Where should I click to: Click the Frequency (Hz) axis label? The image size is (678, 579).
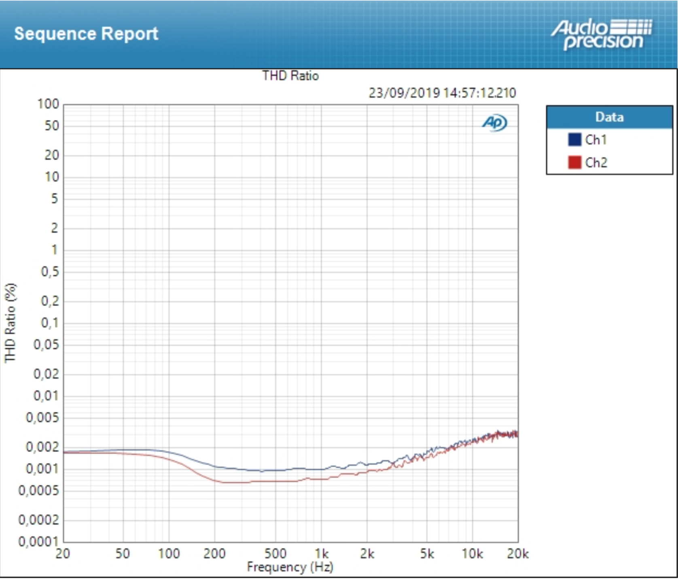[290, 567]
